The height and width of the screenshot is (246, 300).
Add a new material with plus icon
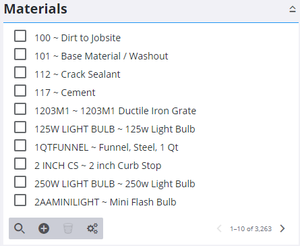click(x=44, y=228)
